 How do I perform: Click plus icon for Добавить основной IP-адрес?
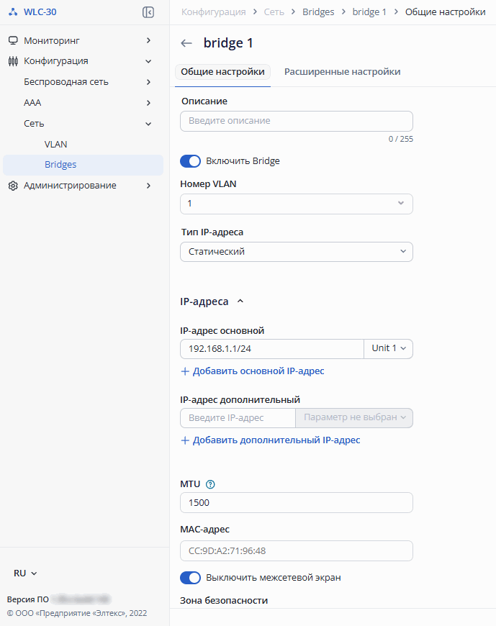pyautogui.click(x=185, y=371)
